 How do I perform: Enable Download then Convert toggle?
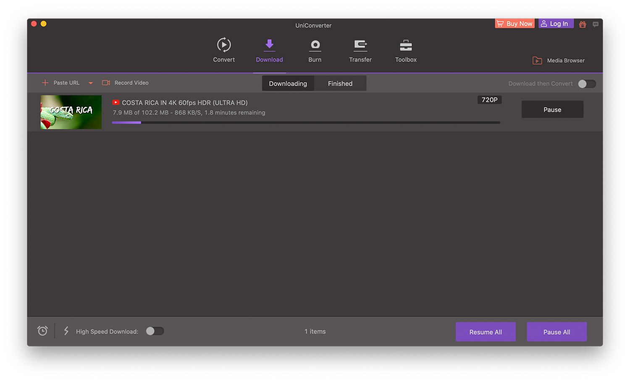(587, 84)
